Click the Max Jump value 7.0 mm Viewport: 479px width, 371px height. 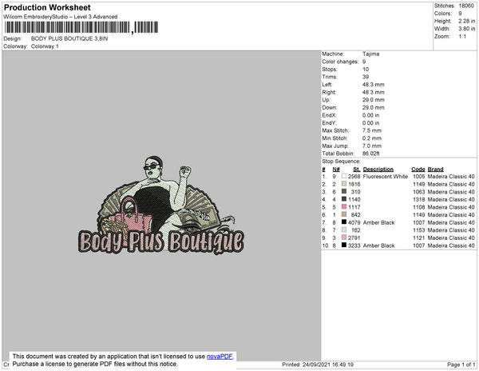pyautogui.click(x=372, y=146)
